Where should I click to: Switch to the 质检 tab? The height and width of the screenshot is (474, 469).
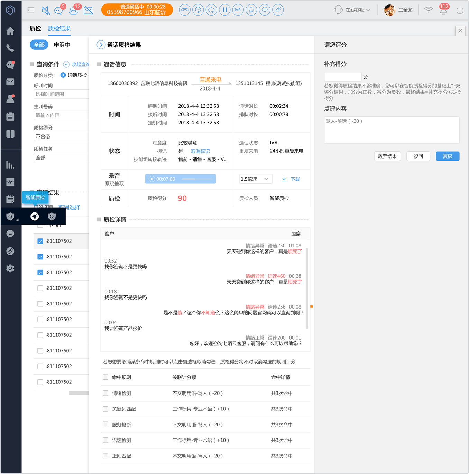pos(35,28)
